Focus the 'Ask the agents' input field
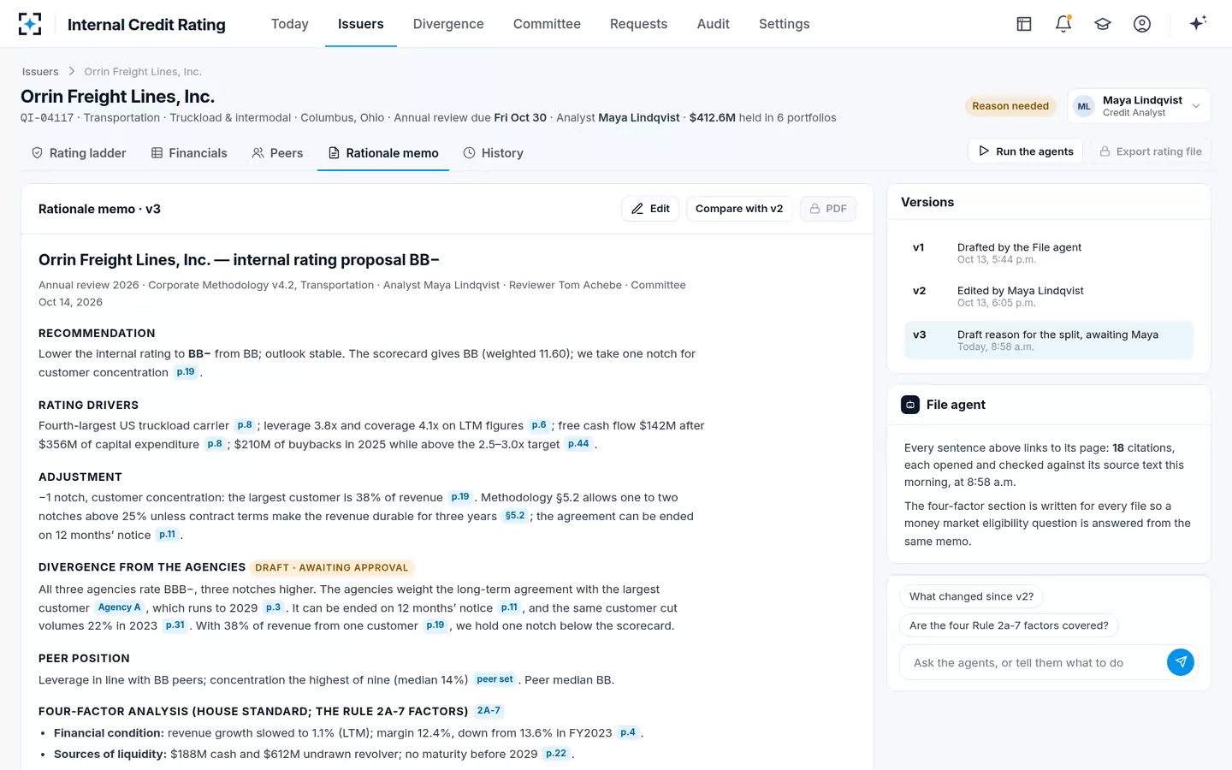 1034,663
